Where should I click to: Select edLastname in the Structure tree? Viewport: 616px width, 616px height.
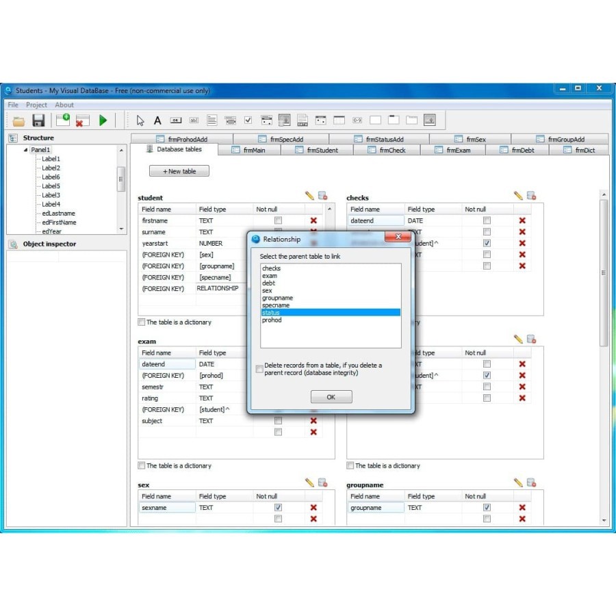[58, 214]
